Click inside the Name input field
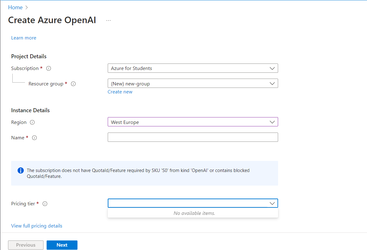This screenshot has width=367, height=250. click(x=193, y=137)
